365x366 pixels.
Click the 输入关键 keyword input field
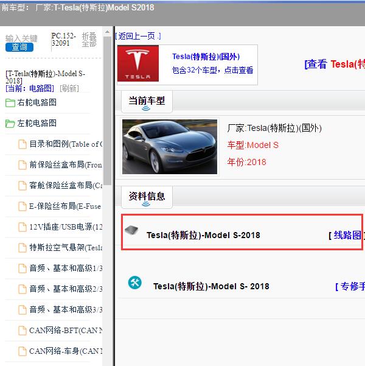pos(21,38)
